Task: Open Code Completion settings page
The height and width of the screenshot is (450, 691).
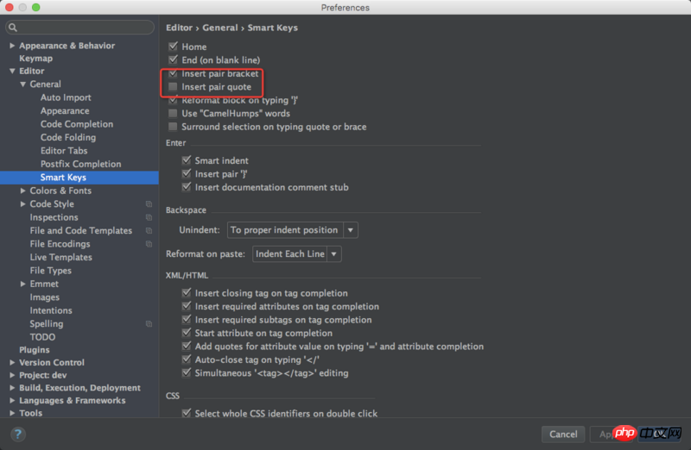Action: (x=76, y=124)
